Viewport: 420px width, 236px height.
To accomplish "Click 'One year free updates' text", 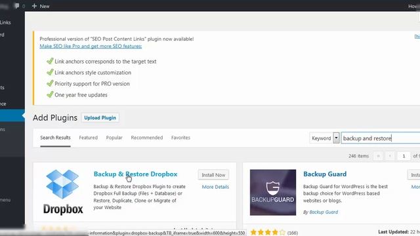I will point(81,95).
